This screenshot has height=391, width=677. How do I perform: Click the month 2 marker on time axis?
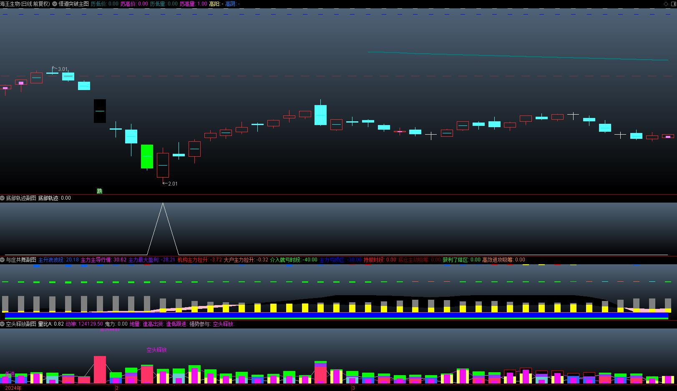pos(117,388)
